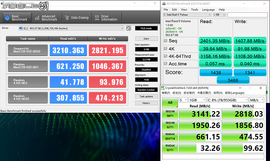Click the 41.778 read value
This screenshot has width=270, height=161.
pos(68,82)
